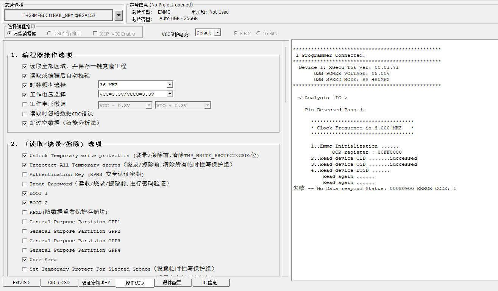
Task: Click the options panel vertical scrollbar
Action: [x=286, y=72]
